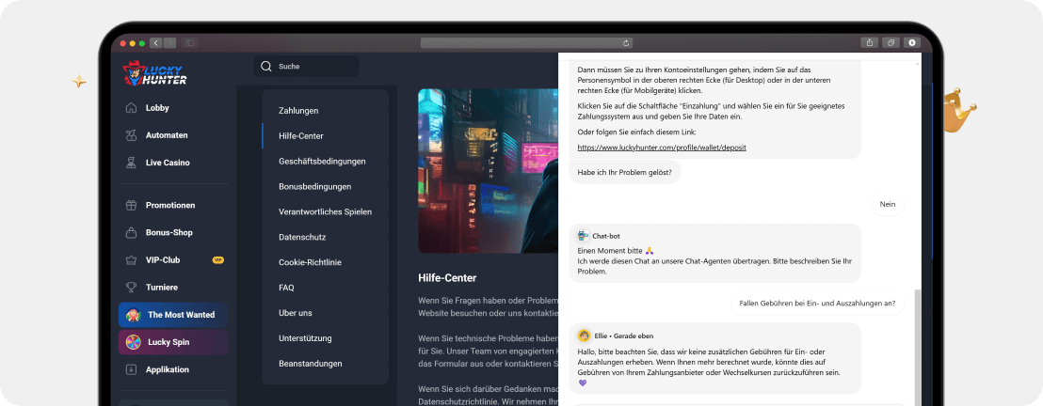Click the Lucky Hunter logo
The image size is (1043, 406).
point(155,73)
